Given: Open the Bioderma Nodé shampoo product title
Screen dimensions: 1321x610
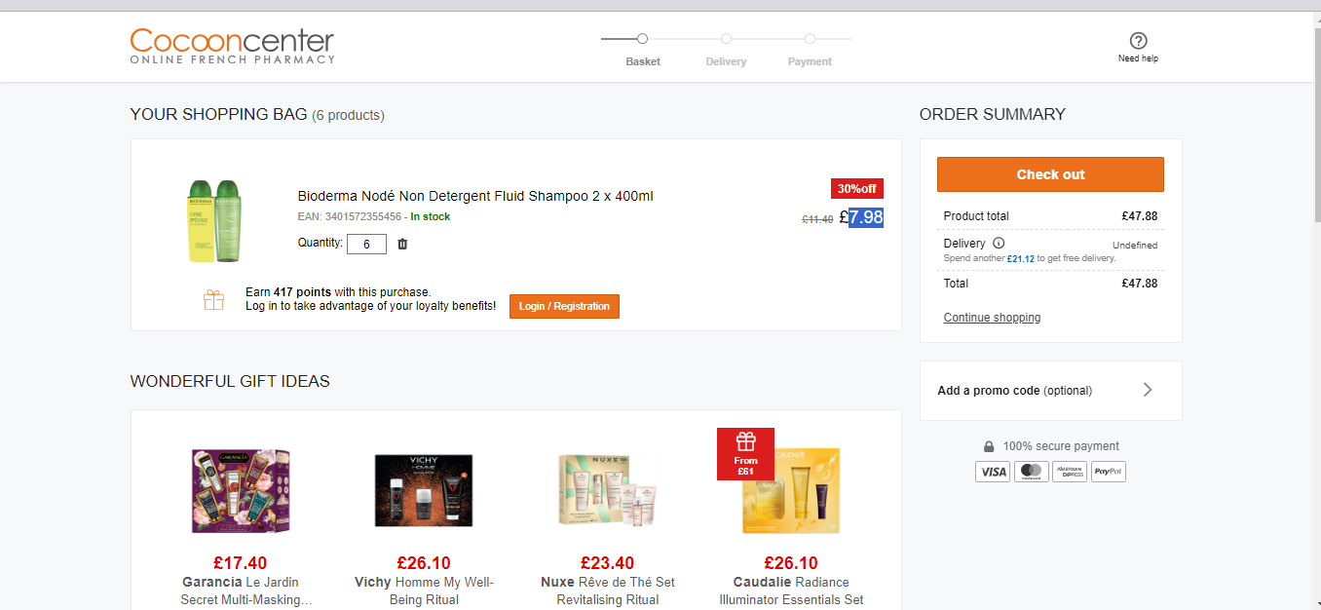Looking at the screenshot, I should click(475, 196).
